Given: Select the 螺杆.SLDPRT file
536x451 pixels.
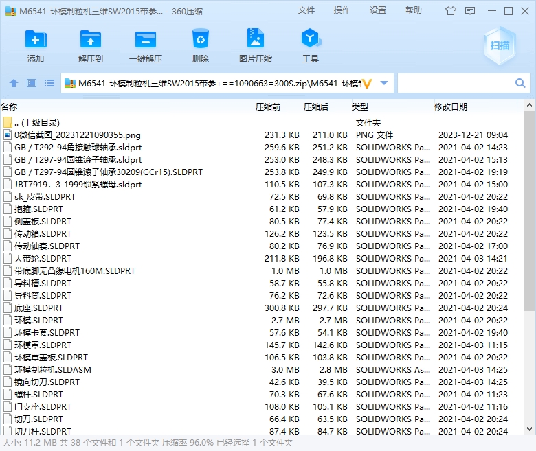Looking at the screenshot, I should (x=262, y=394).
